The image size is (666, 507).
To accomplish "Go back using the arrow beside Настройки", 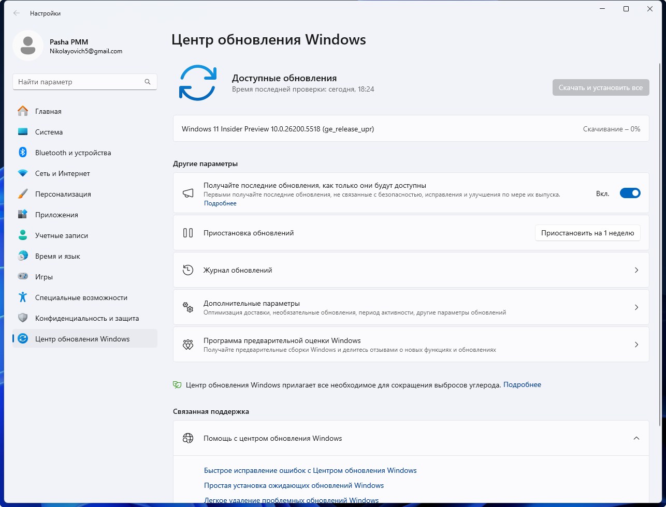I will tap(17, 13).
